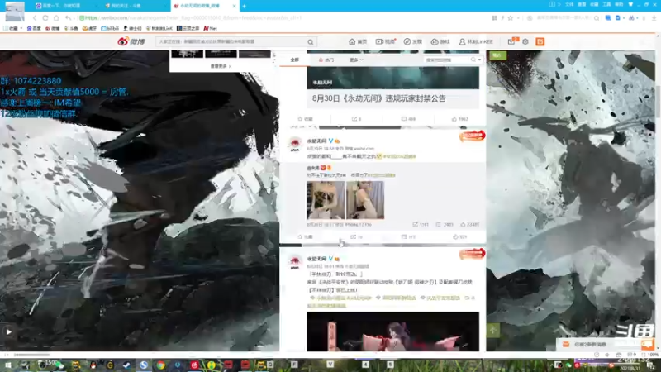Open Sogou browser from the taskbar
This screenshot has width=661, height=372.
[144, 365]
